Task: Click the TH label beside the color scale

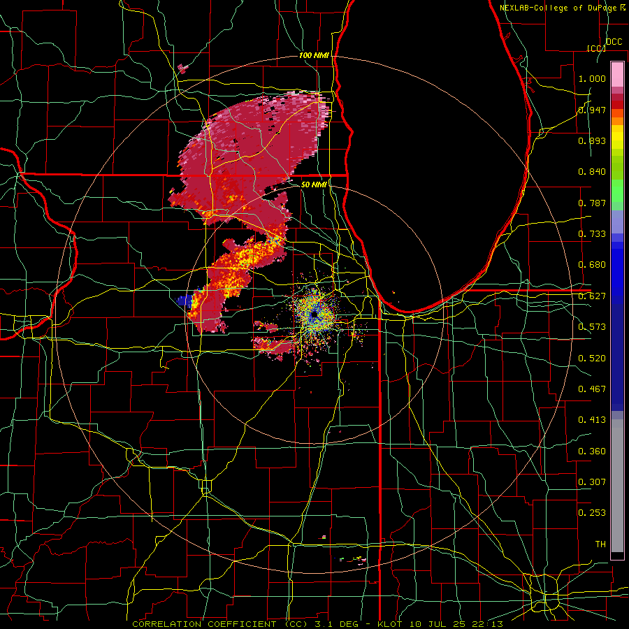Action: pyautogui.click(x=600, y=544)
